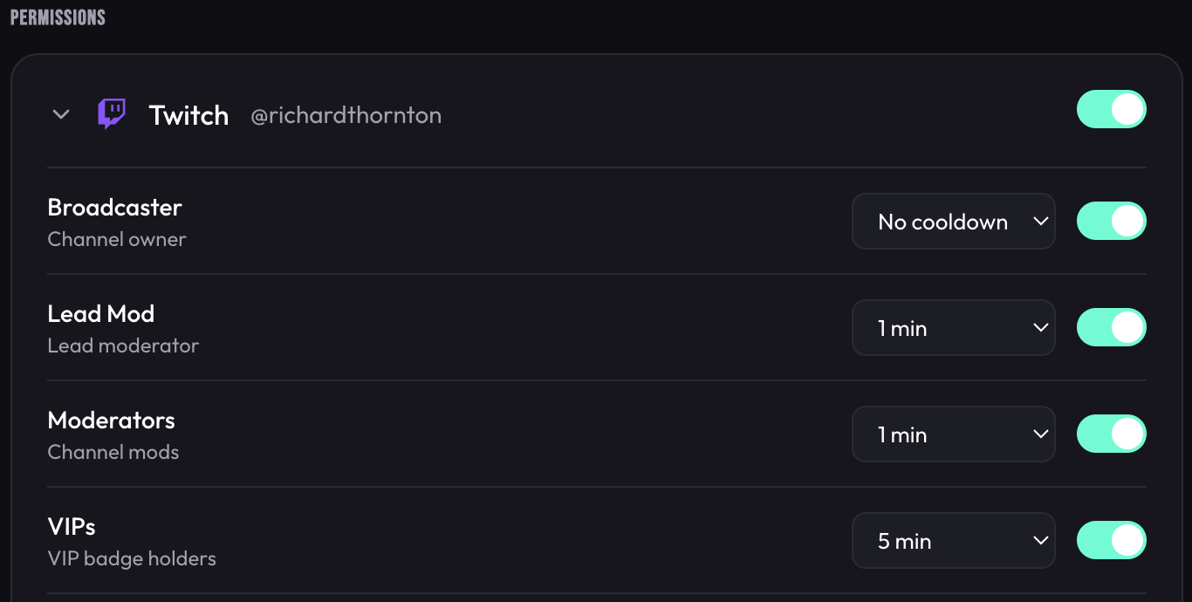Turn off Broadcaster permission switch
This screenshot has width=1192, height=602.
tap(1111, 222)
